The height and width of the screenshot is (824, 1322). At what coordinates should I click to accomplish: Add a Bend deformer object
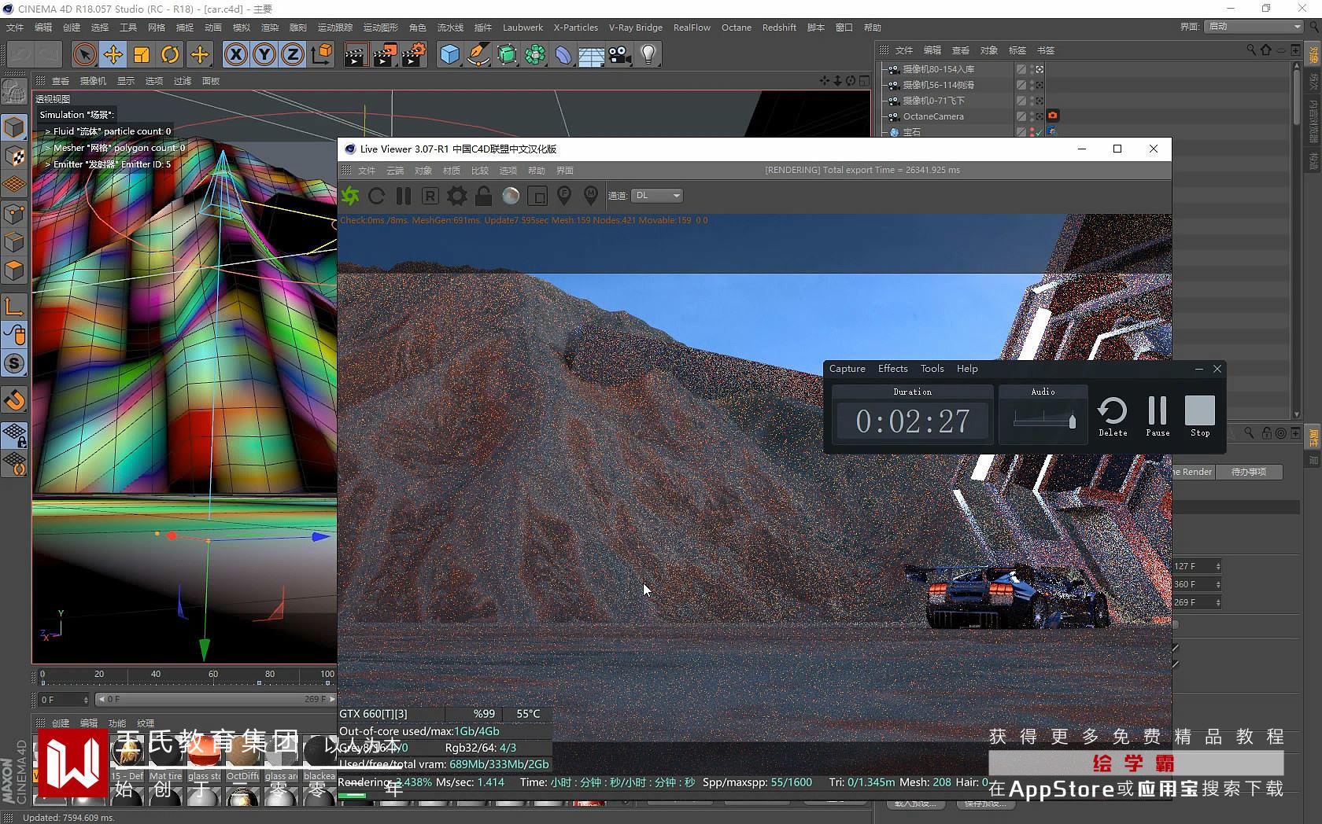[x=563, y=54]
